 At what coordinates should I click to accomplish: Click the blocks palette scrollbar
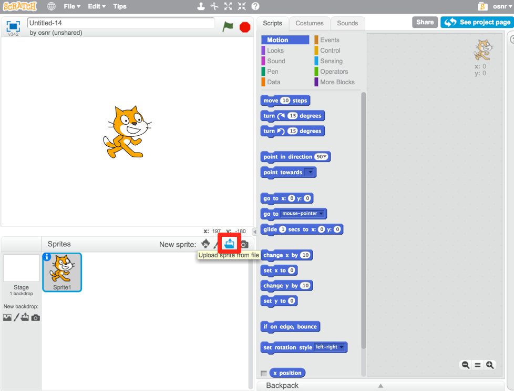coord(363,220)
